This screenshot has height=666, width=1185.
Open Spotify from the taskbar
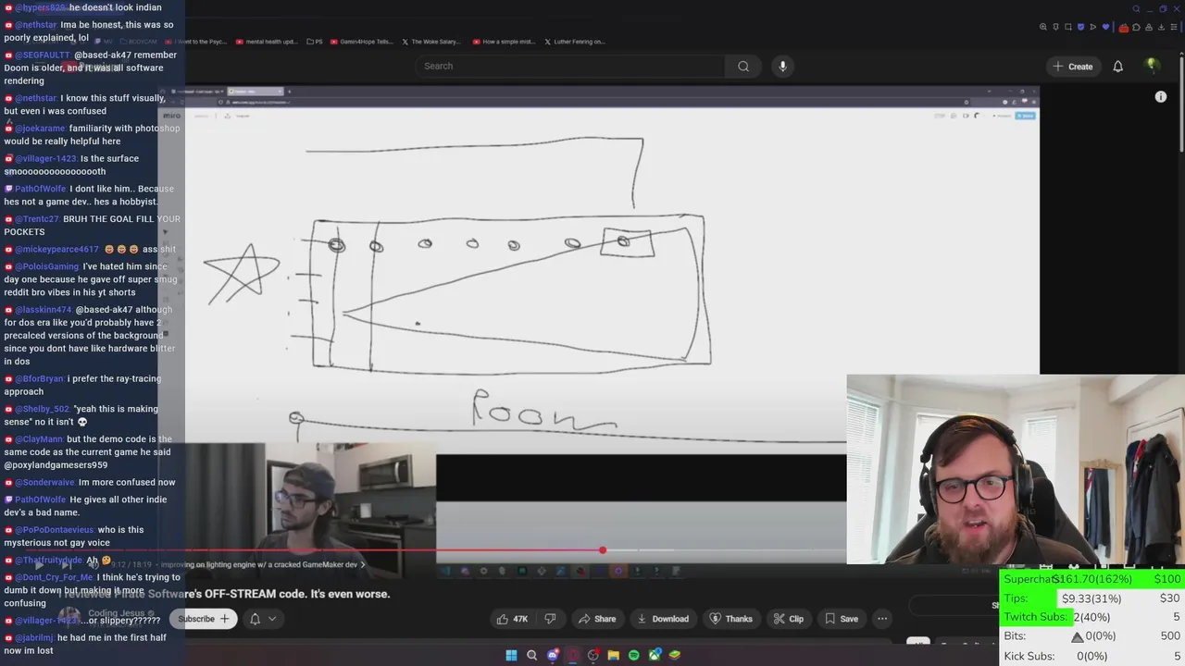point(633,655)
